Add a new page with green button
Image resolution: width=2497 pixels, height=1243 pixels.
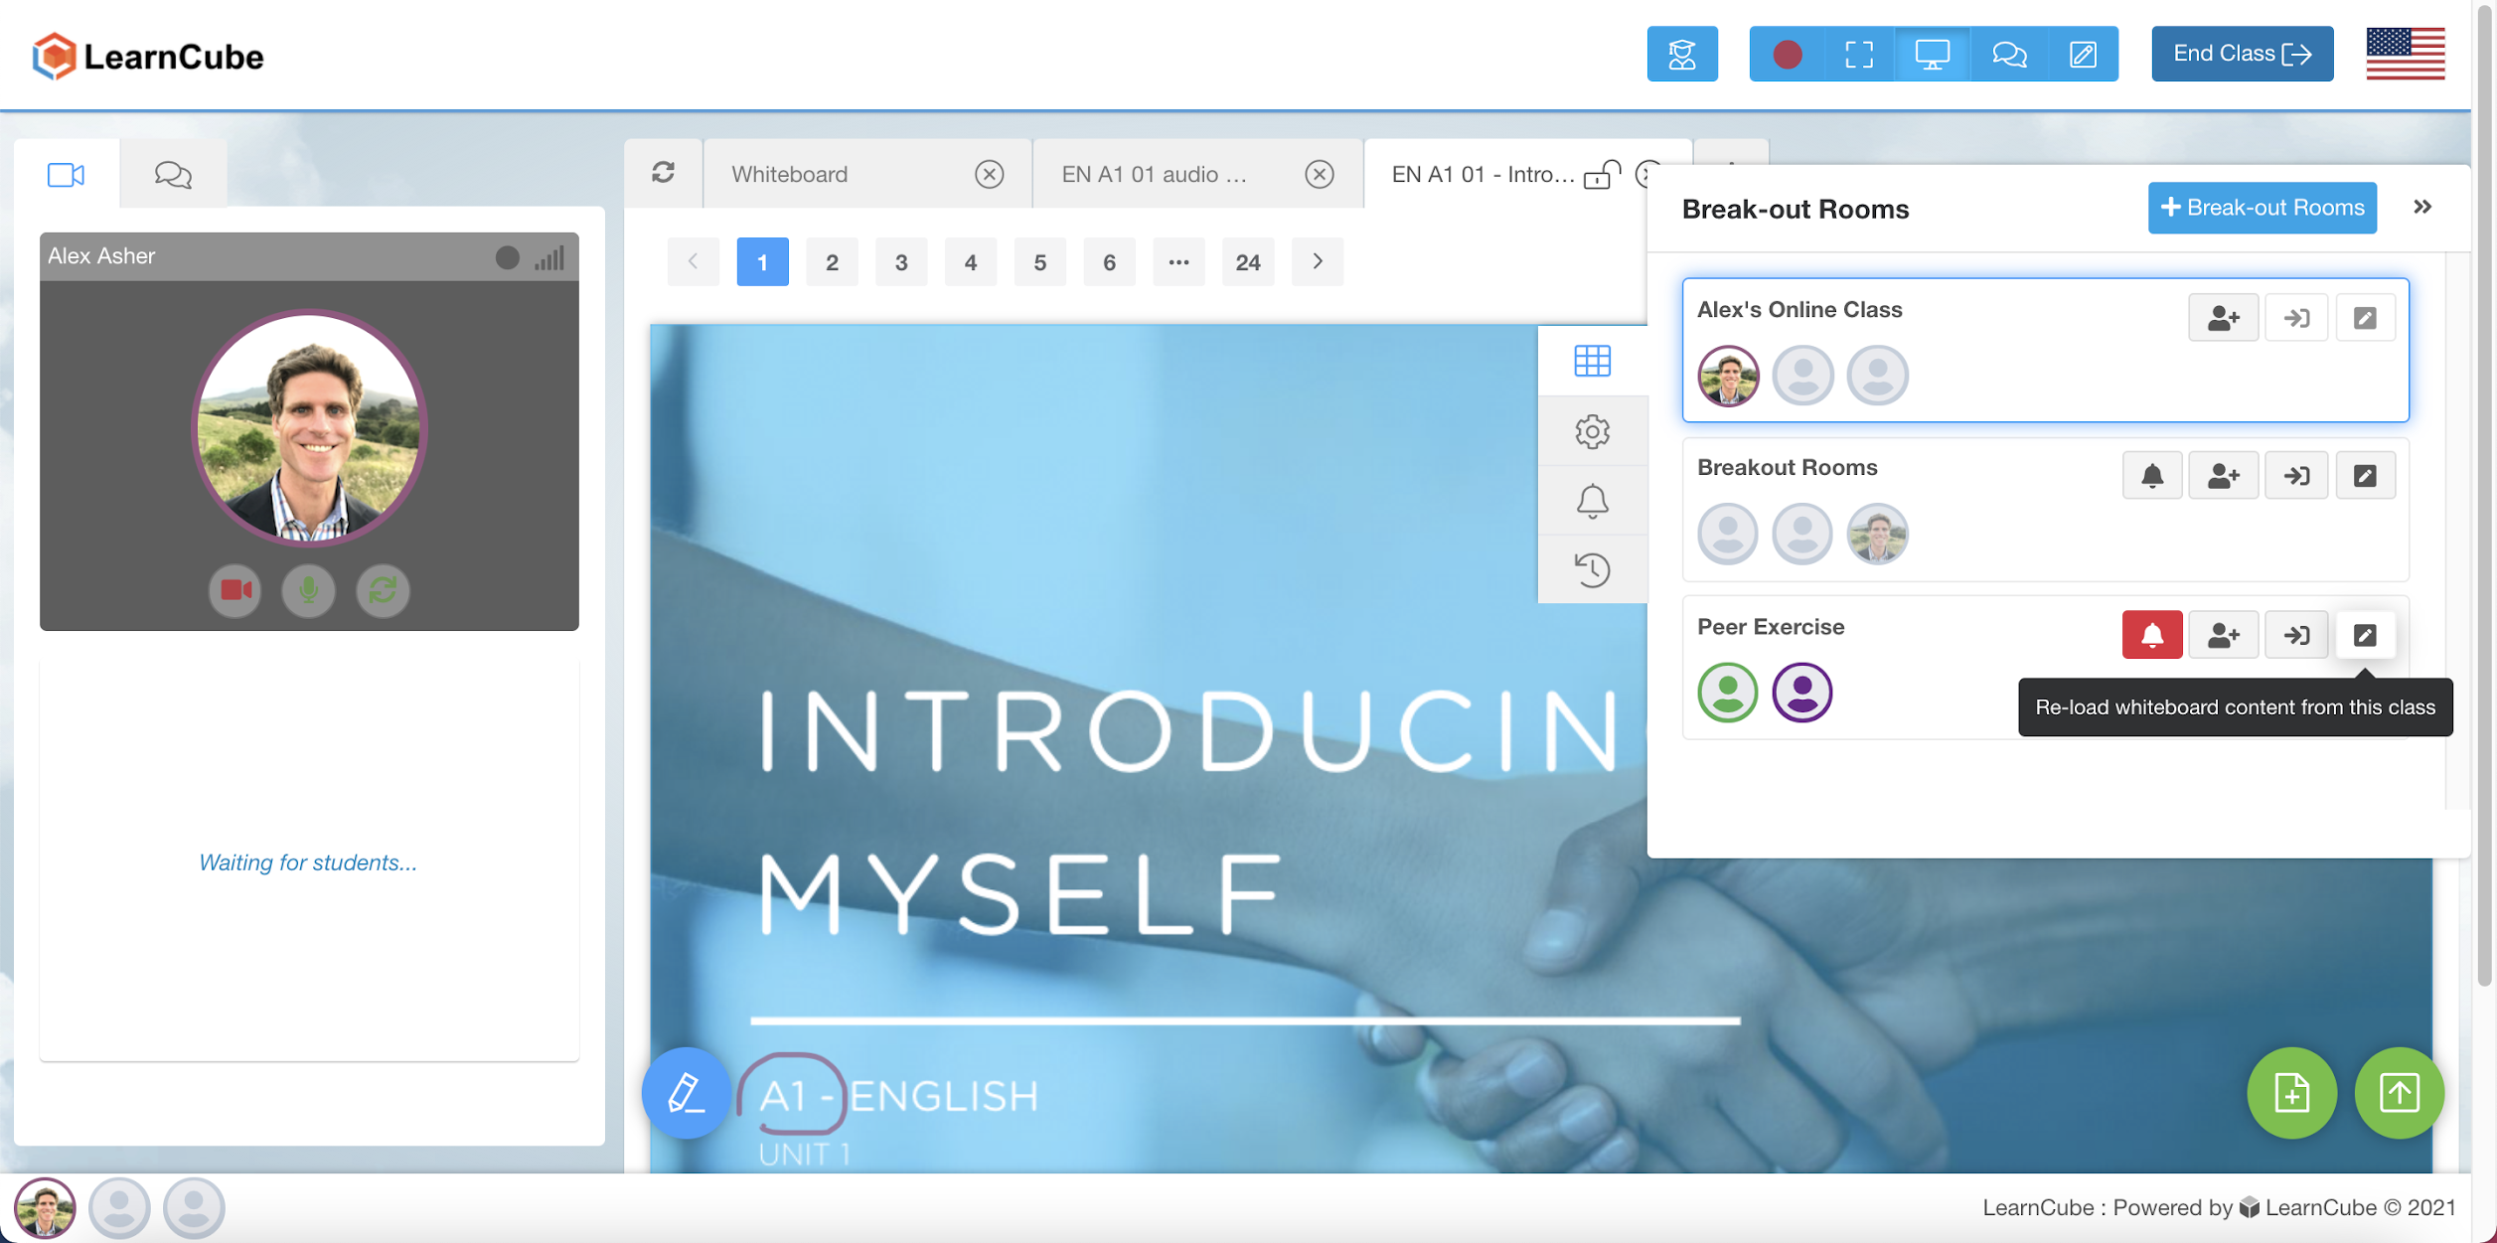(x=2291, y=1093)
